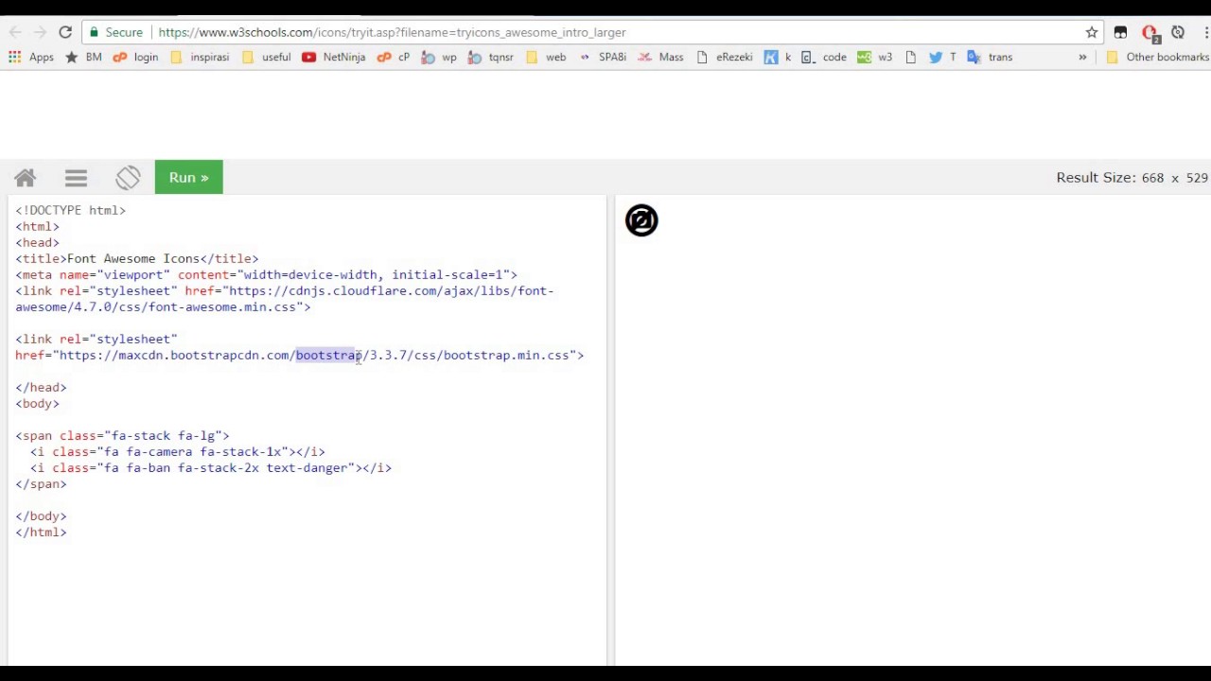Open the code bookmark
This screenshot has height=681, width=1211.
tap(824, 57)
